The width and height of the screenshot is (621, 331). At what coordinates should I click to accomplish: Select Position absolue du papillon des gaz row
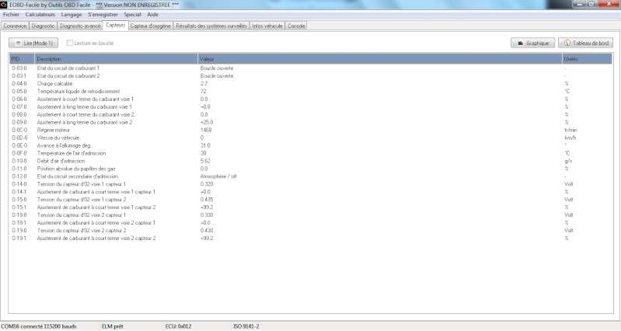(x=311, y=169)
